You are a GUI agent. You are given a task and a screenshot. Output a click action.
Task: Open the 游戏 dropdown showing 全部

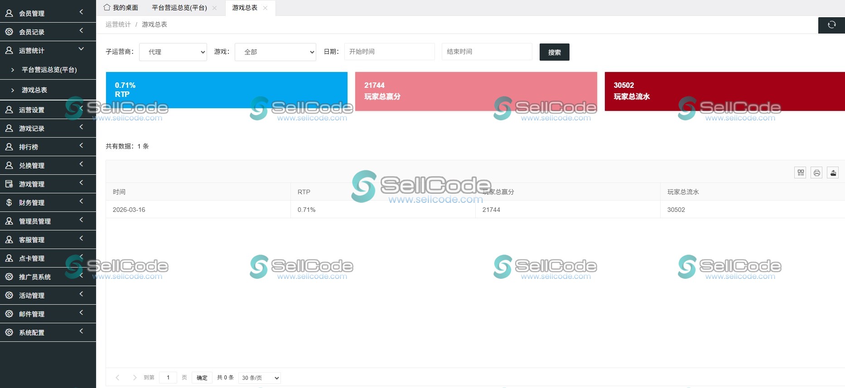275,52
